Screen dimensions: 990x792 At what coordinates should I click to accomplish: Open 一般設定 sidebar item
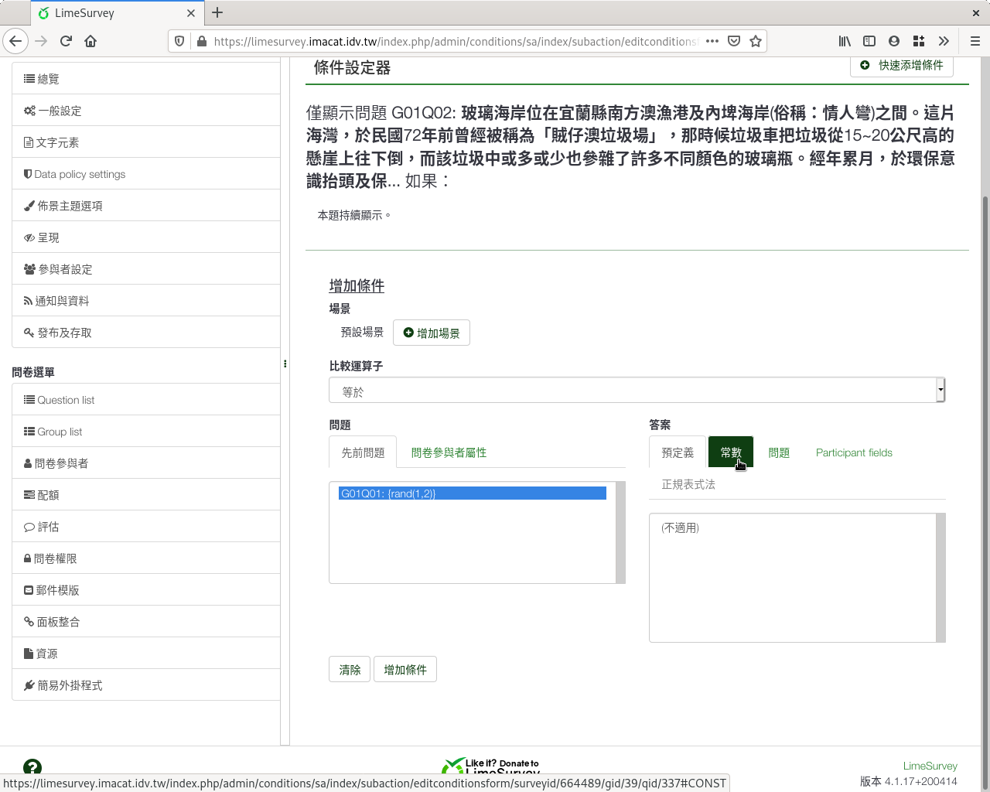coord(146,111)
